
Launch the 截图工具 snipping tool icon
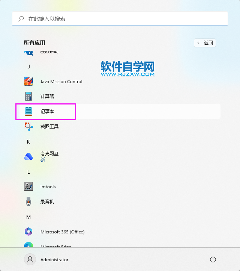point(28,126)
